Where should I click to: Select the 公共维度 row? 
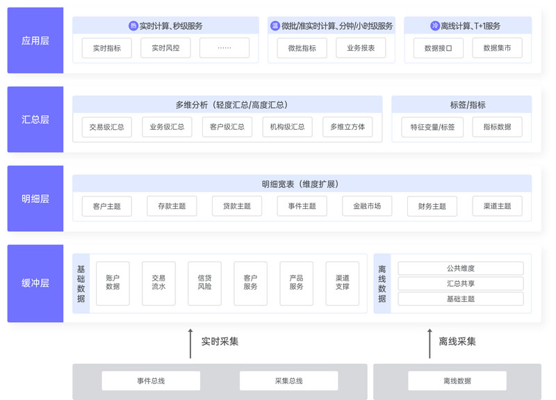(x=461, y=268)
